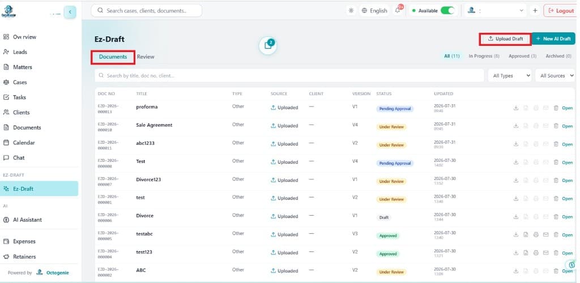Export the testabc document file

point(526,234)
